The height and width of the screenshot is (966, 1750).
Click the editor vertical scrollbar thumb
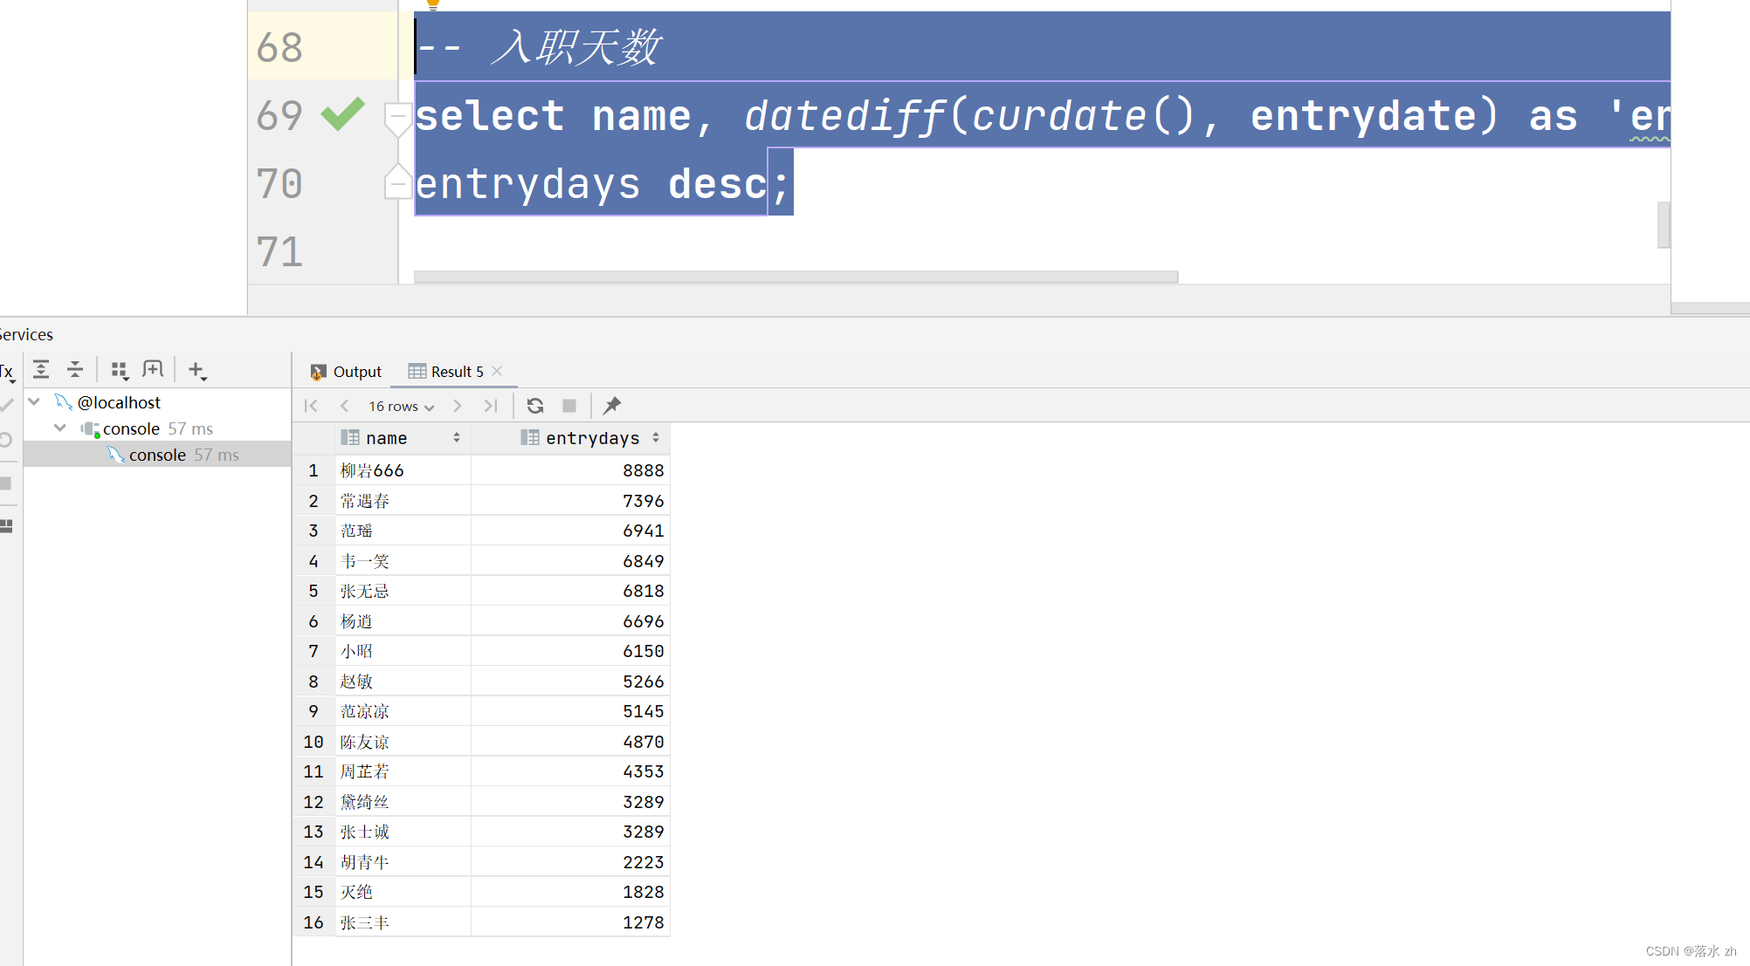point(1664,225)
